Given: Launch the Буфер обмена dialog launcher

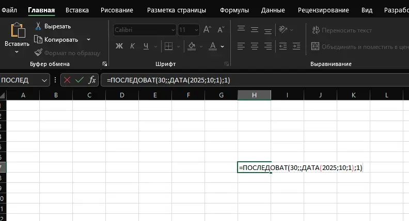Looking at the screenshot, I should [x=105, y=64].
